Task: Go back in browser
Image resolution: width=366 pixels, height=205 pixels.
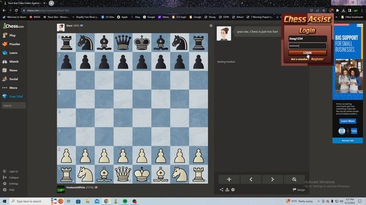Action: pyautogui.click(x=4, y=10)
